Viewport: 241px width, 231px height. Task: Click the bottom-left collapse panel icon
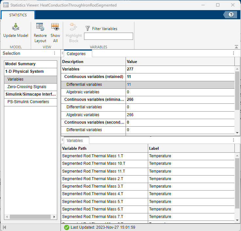pos(4,227)
